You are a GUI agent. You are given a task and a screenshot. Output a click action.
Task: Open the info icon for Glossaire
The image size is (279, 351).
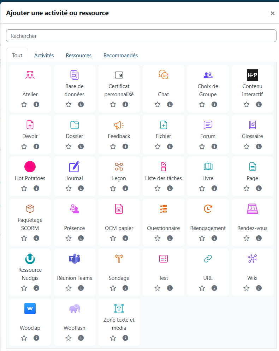point(259,146)
